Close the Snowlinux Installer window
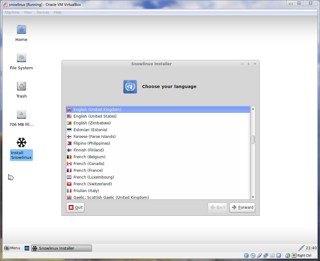 click(255, 64)
